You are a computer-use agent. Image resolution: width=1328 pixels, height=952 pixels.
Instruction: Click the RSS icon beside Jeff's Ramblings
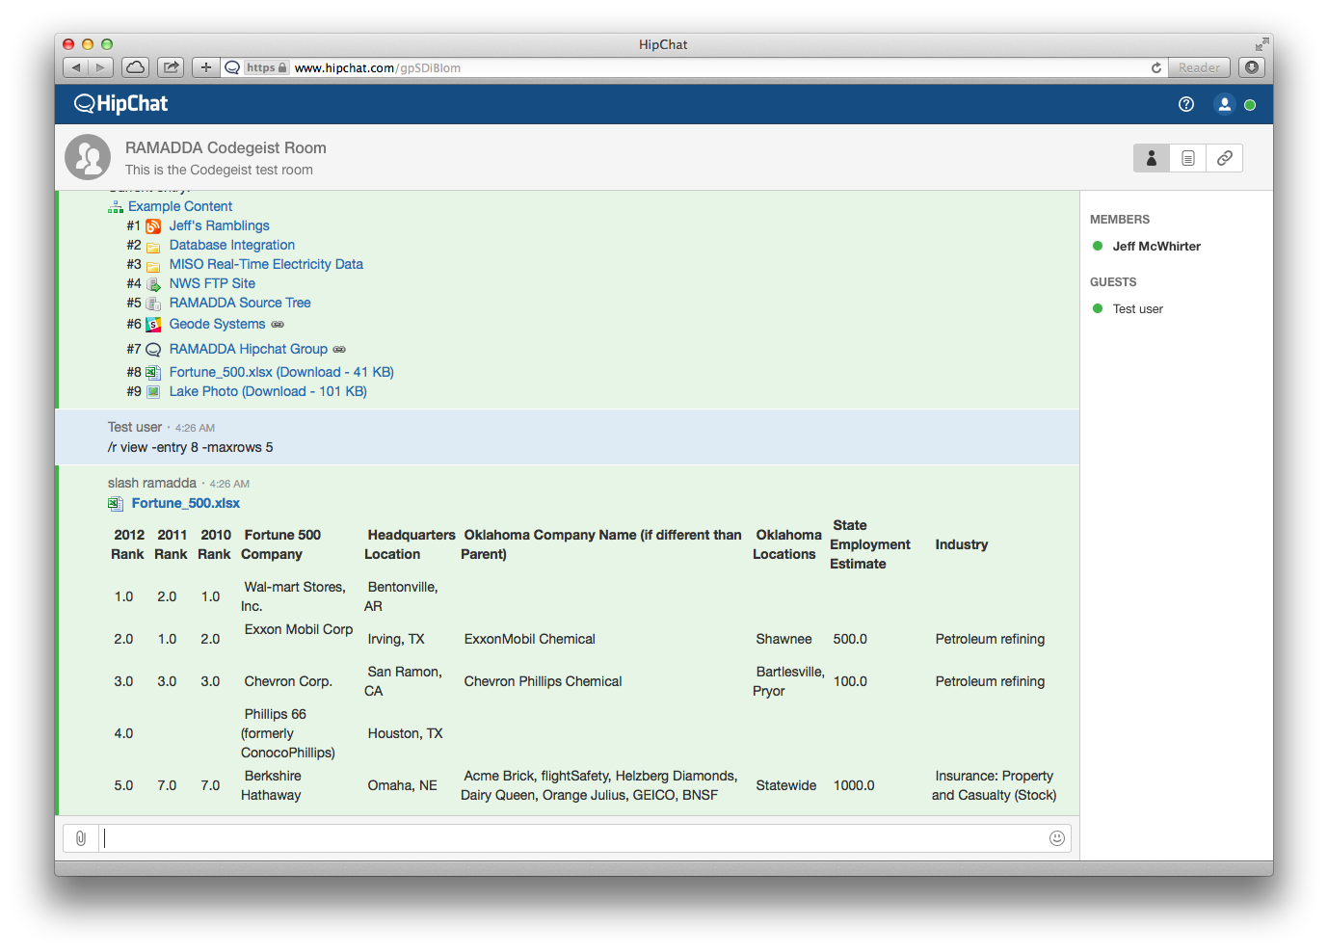(153, 226)
